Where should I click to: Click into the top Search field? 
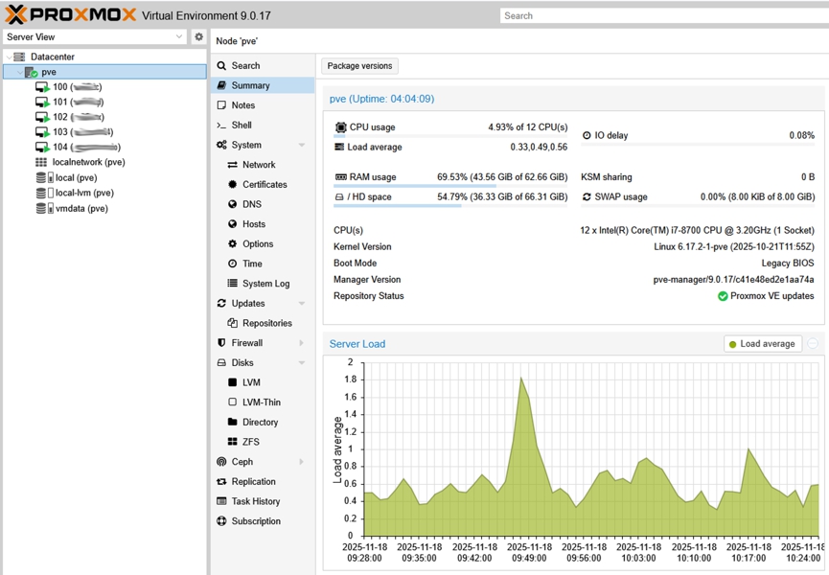661,15
